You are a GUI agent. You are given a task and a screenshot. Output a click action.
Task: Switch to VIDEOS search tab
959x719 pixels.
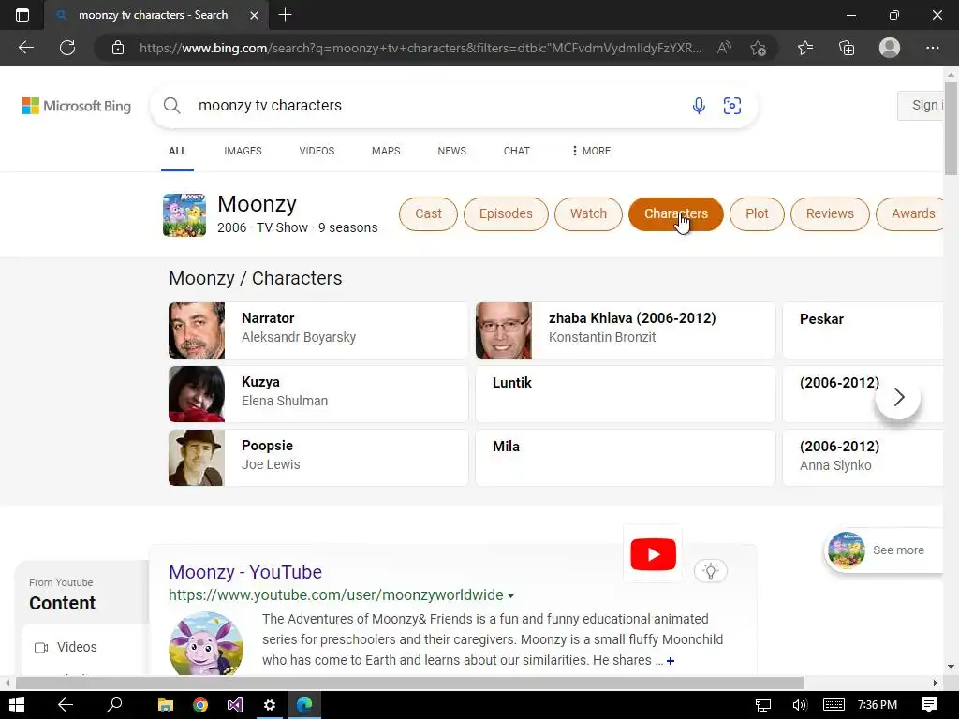pos(317,151)
